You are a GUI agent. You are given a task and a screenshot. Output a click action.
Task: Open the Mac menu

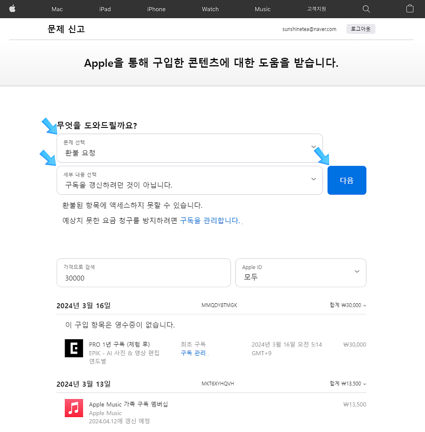tap(57, 9)
